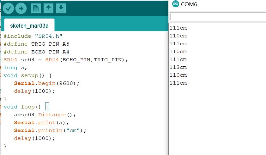Click the closing brace ending the loop function

click(x=5, y=146)
